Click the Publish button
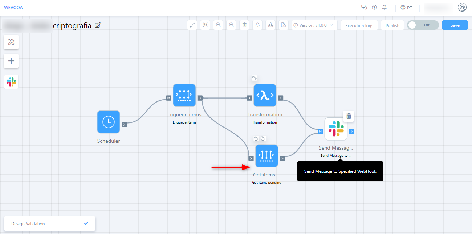 392,25
